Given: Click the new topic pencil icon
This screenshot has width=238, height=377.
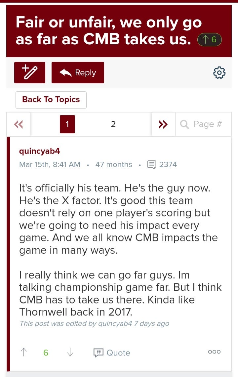Looking at the screenshot, I should coord(30,72).
